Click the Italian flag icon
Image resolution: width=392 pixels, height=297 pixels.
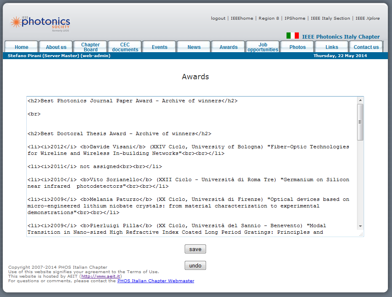[x=293, y=36]
